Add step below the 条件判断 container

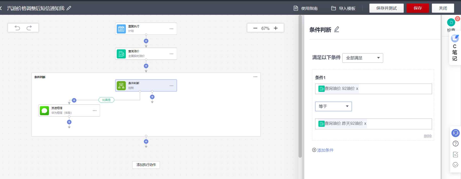pyautogui.click(x=146, y=141)
